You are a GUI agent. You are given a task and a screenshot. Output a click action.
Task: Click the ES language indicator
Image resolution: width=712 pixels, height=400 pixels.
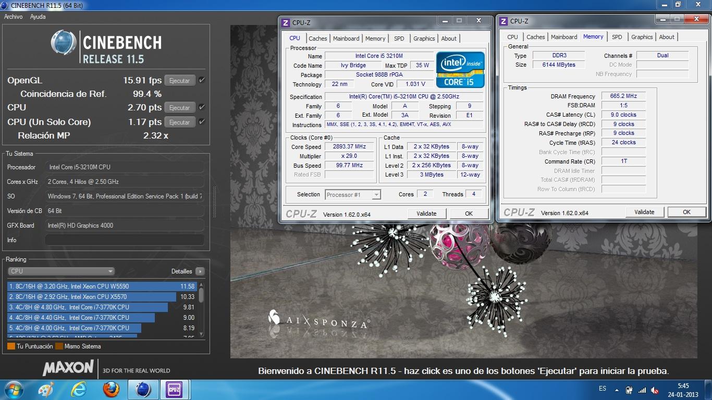pyautogui.click(x=603, y=389)
